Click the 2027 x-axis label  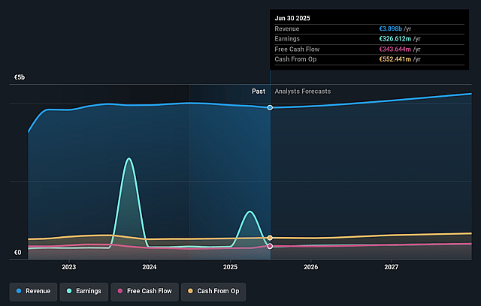tap(392, 267)
